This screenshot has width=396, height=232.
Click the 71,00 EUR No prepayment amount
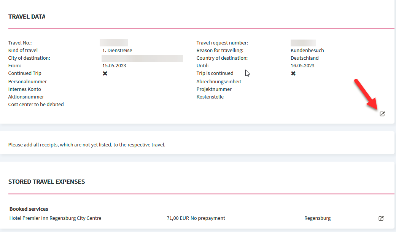pos(196,218)
